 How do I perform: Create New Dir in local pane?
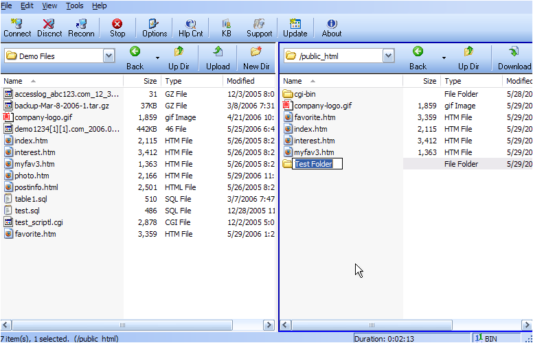tap(256, 58)
